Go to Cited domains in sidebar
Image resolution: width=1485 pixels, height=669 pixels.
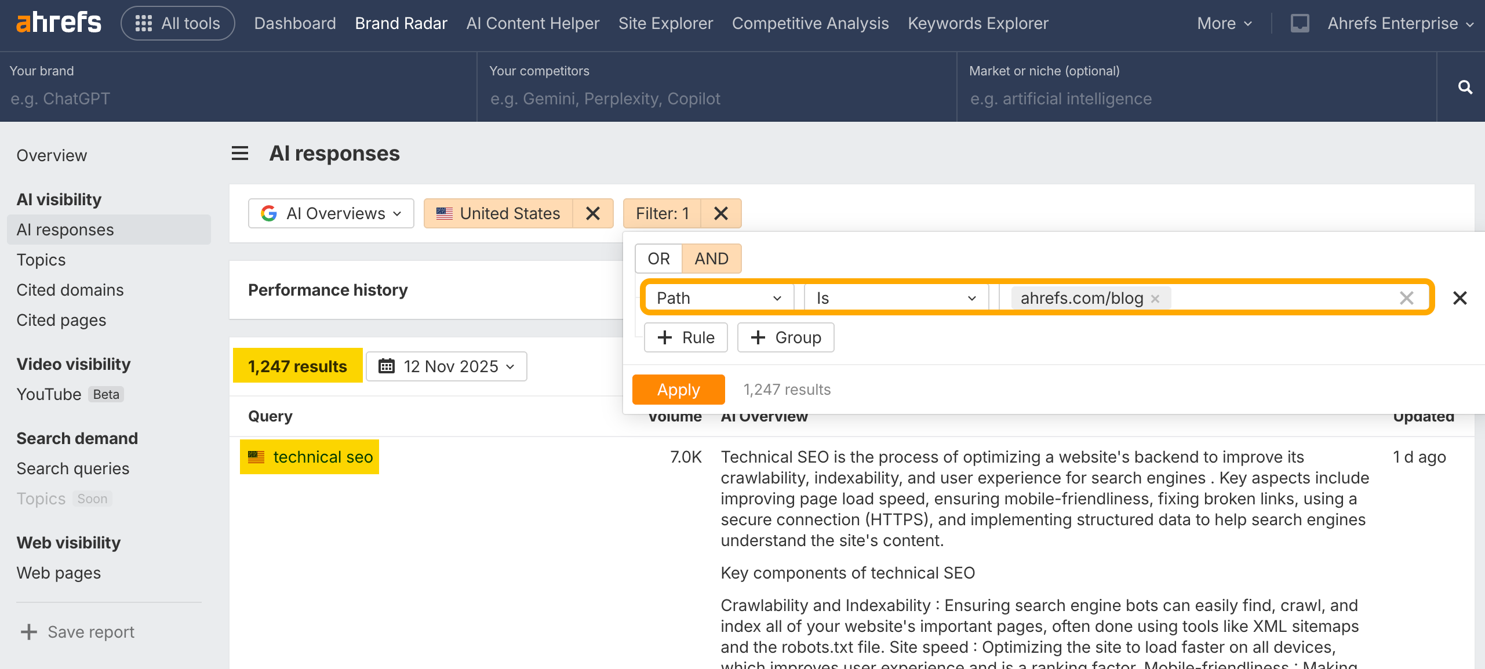click(x=70, y=290)
